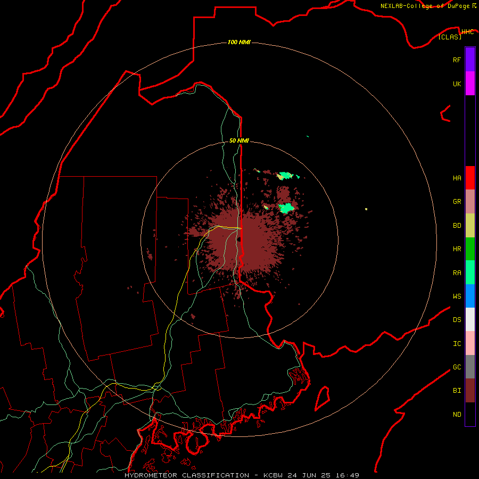The width and height of the screenshot is (479, 479).
Task: Select the WS blue legend swatch
Action: 470,296
